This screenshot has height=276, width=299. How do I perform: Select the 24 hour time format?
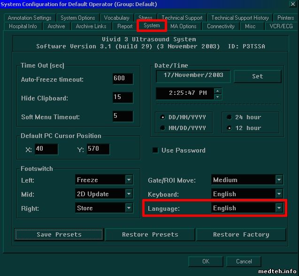tap(230, 117)
